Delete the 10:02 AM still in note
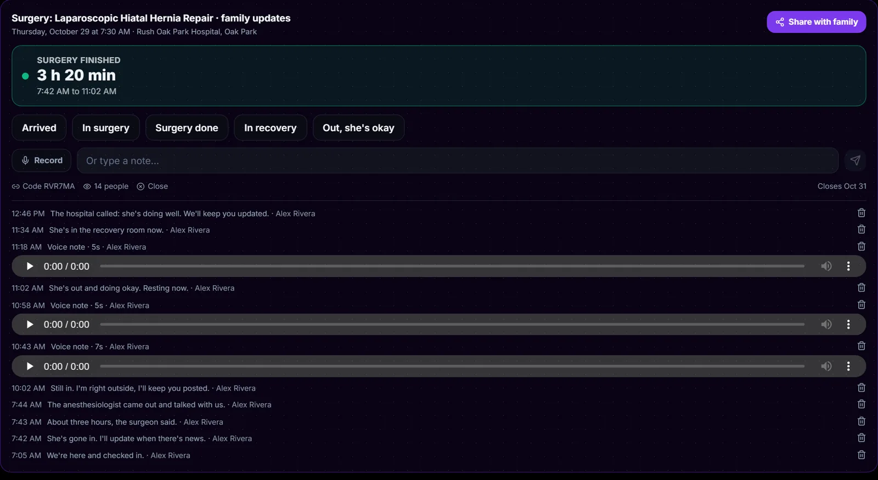Screen dimensions: 878x480 pos(862,388)
